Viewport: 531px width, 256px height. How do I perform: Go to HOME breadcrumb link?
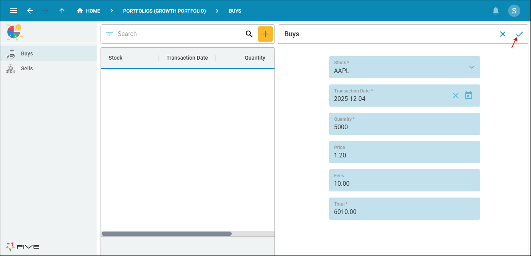tap(88, 11)
